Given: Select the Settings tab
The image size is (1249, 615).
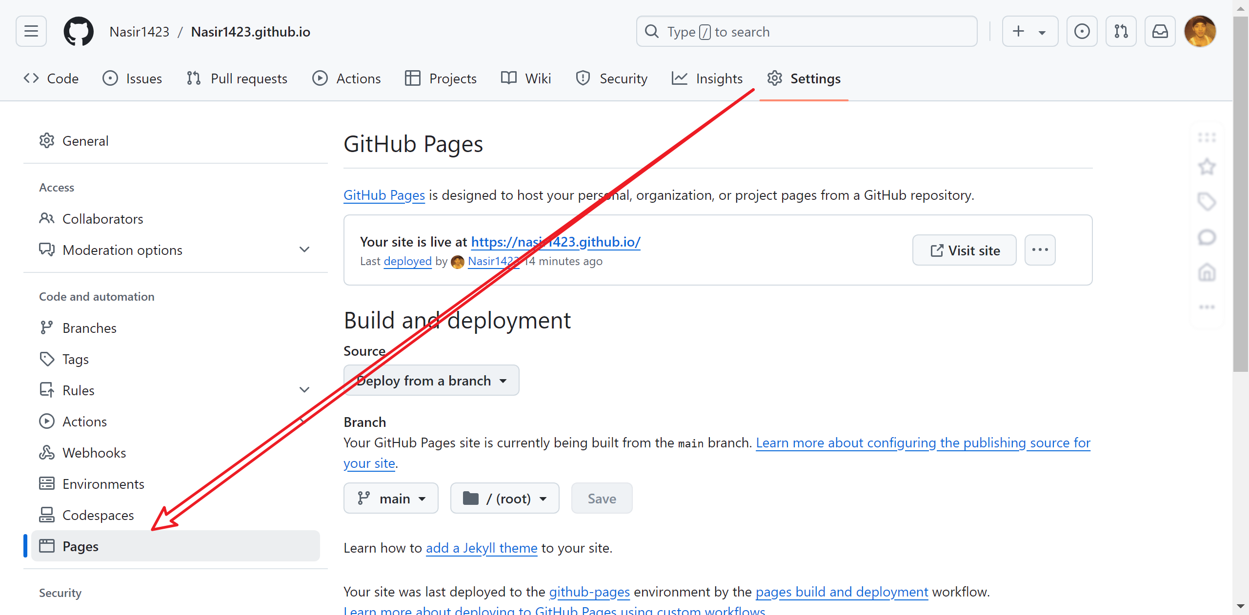Looking at the screenshot, I should click(x=804, y=78).
